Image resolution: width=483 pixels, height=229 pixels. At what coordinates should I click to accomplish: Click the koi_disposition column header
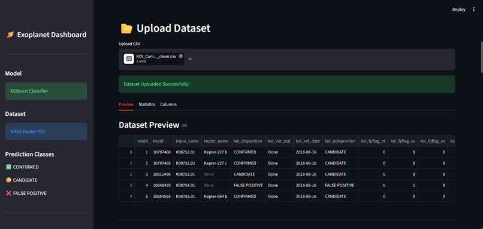(x=248, y=141)
